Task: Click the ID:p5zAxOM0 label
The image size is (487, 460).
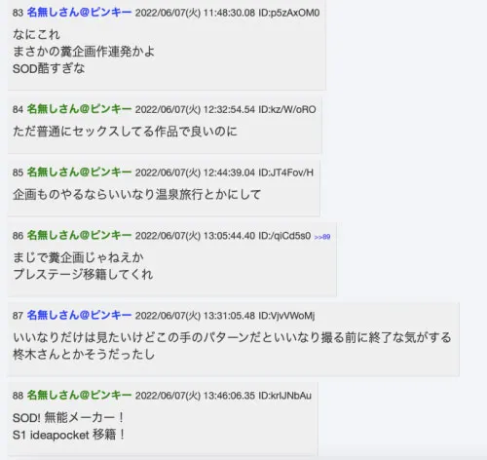Action: [289, 13]
